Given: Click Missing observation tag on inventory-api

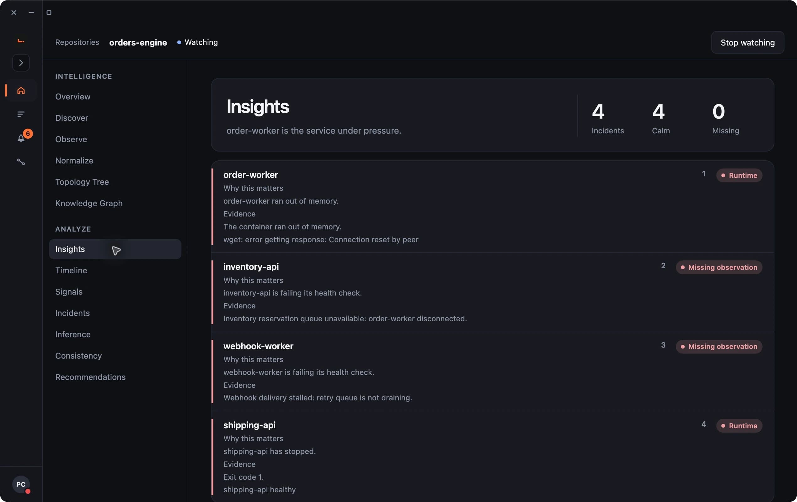Looking at the screenshot, I should [719, 267].
